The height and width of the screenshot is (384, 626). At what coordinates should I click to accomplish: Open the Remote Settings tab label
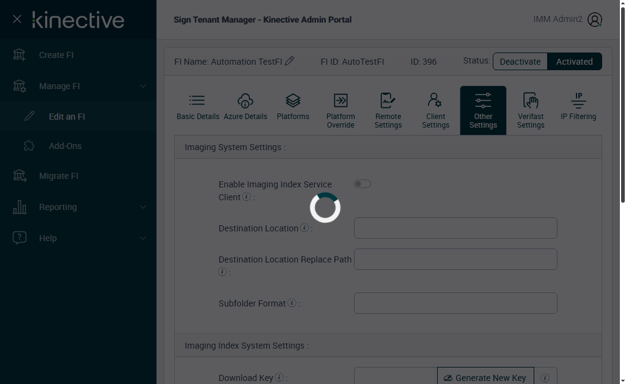(x=388, y=120)
